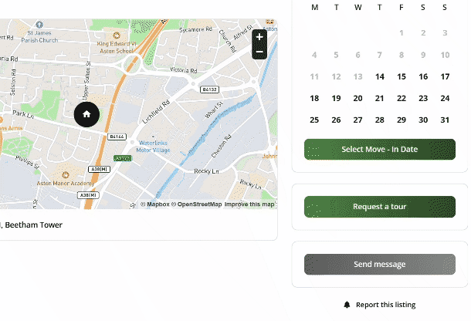Click the bell icon beside Report this listing
This screenshot has height=321, width=471.
click(347, 305)
